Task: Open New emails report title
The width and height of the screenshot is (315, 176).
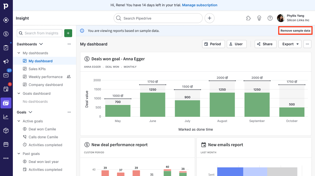Action: coord(225,145)
